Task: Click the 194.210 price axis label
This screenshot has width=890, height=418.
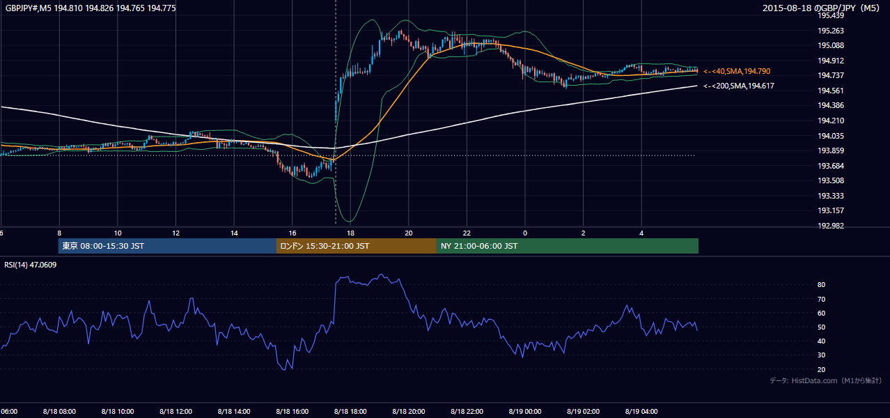Action: click(x=830, y=121)
